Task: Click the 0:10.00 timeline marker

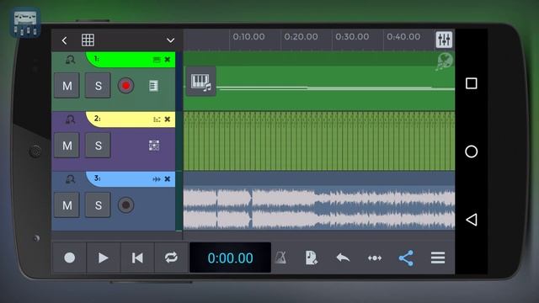Action: 249,36
